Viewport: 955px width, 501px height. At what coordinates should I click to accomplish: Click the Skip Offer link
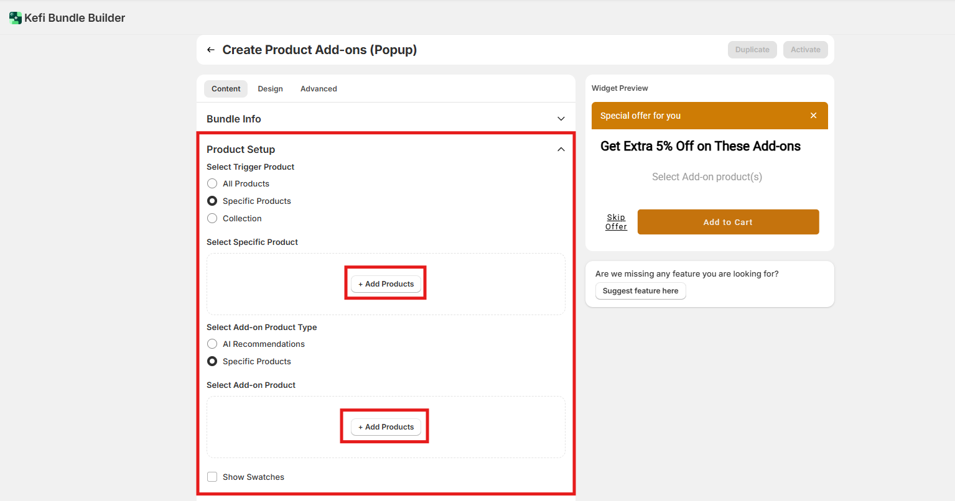tap(616, 222)
